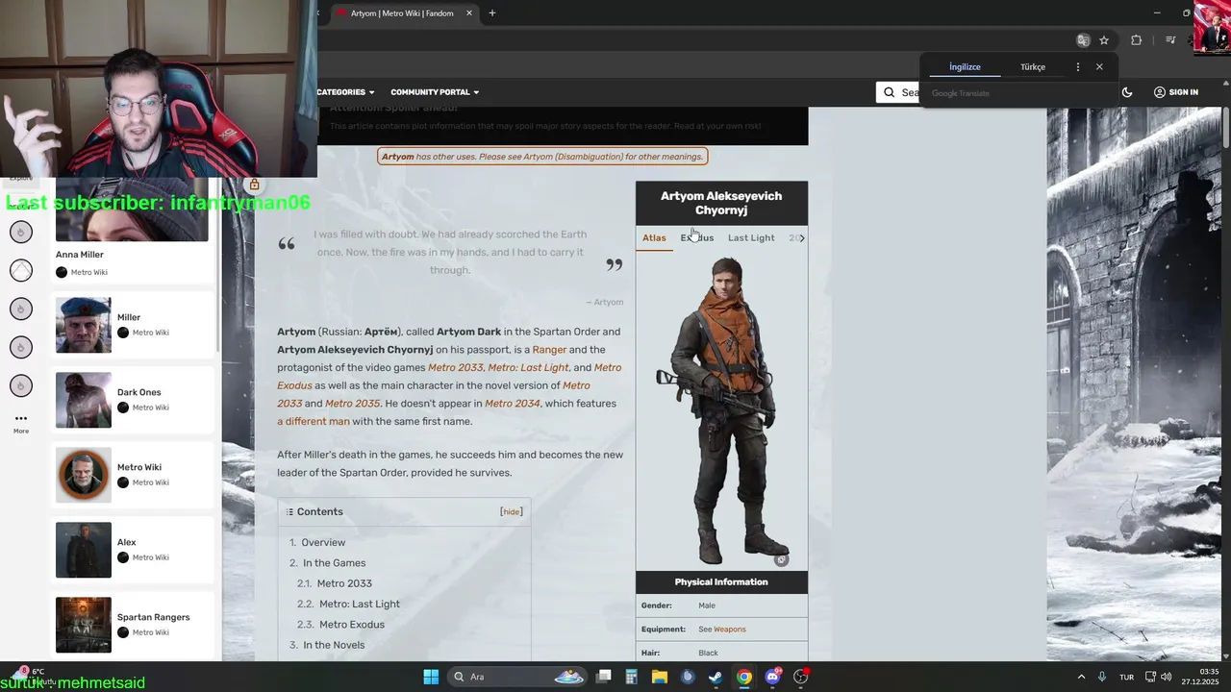
Task: Open the Metro 2034 link
Action: tap(513, 404)
